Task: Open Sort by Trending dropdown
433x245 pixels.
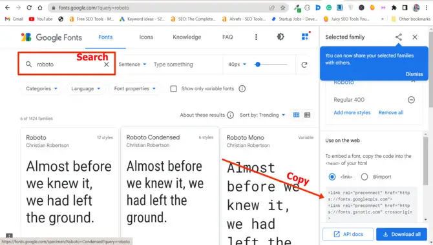Action: tap(262, 115)
